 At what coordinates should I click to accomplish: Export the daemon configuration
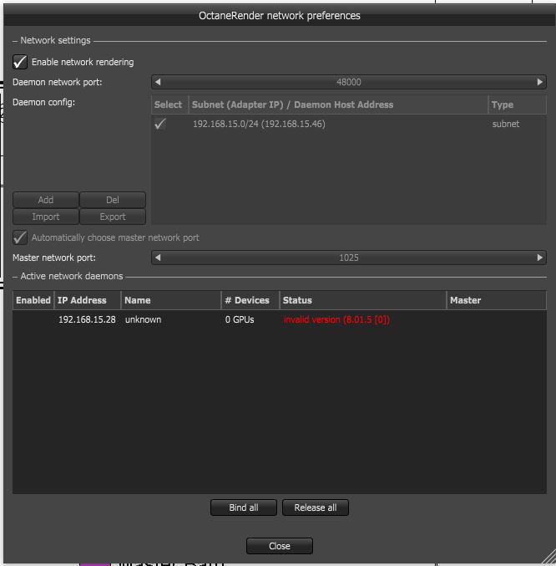(113, 217)
